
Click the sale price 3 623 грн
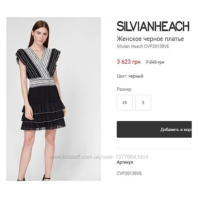pyautogui.click(x=129, y=62)
